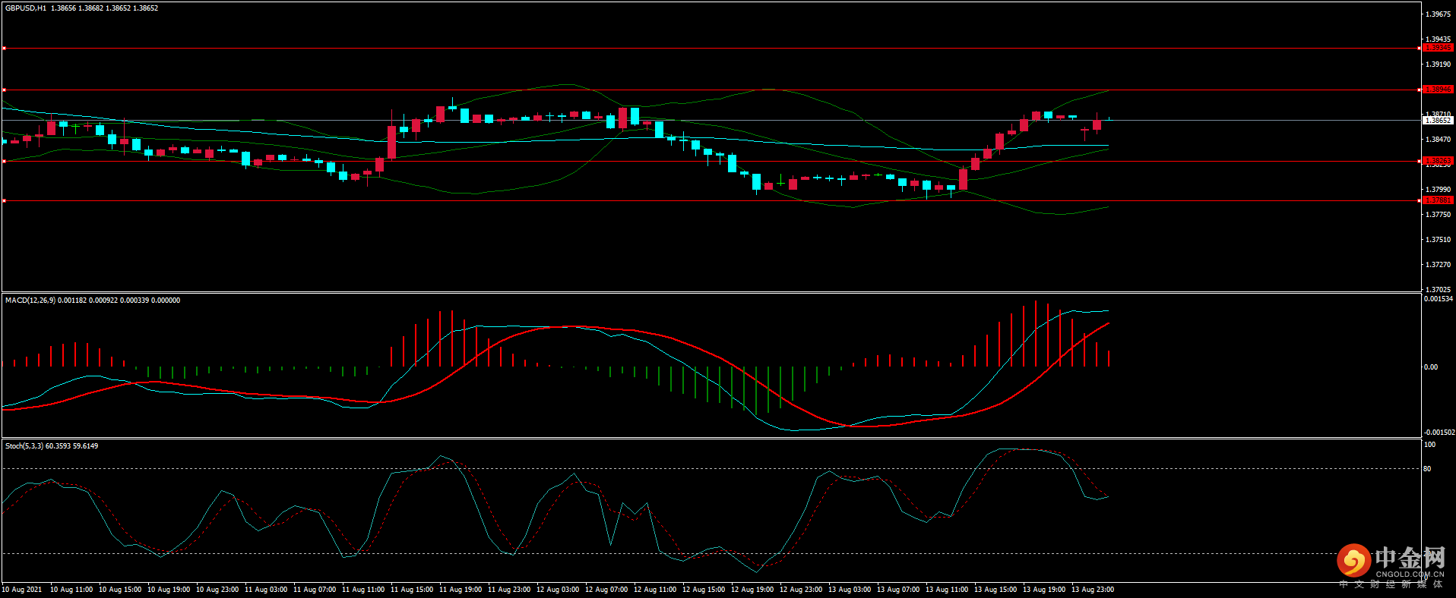Image resolution: width=1456 pixels, height=598 pixels.
Task: Click the 11 Aug 15:00 time label
Action: pyautogui.click(x=412, y=590)
